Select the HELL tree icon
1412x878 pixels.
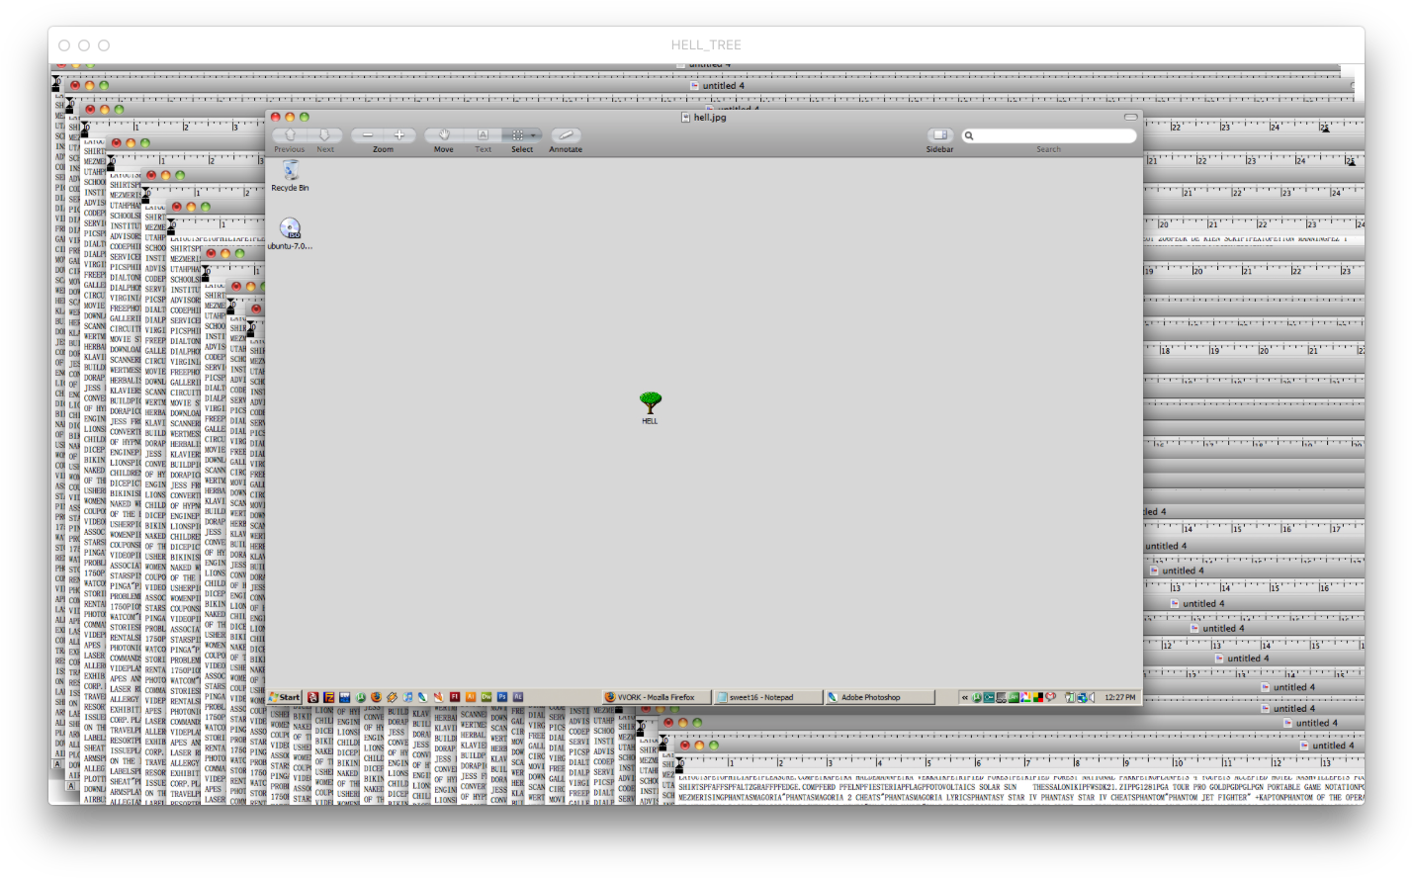pos(650,405)
